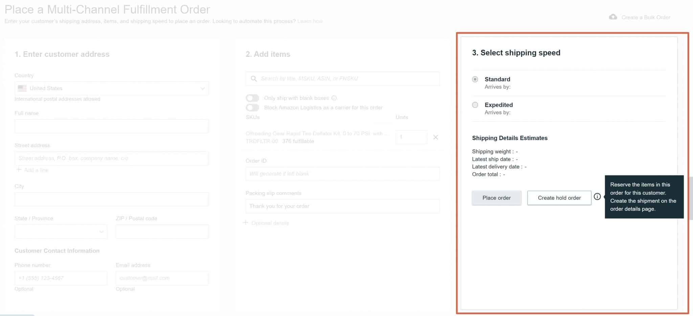693x316 pixels.
Task: Click the page vertical scrollbar
Action: (691, 198)
